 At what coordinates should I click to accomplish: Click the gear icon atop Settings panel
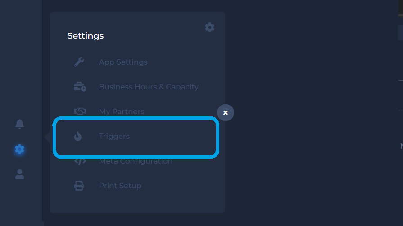(x=210, y=27)
